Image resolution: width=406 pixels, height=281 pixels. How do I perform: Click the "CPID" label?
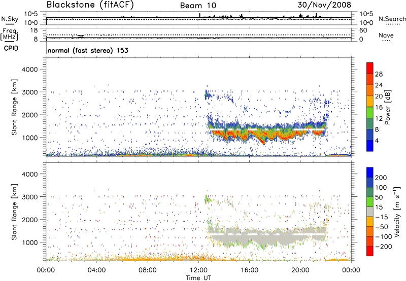11,48
